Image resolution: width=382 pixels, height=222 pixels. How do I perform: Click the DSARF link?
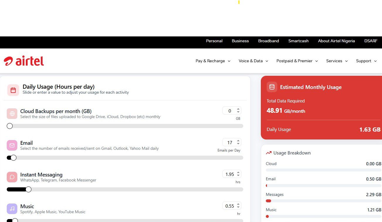pyautogui.click(x=371, y=41)
